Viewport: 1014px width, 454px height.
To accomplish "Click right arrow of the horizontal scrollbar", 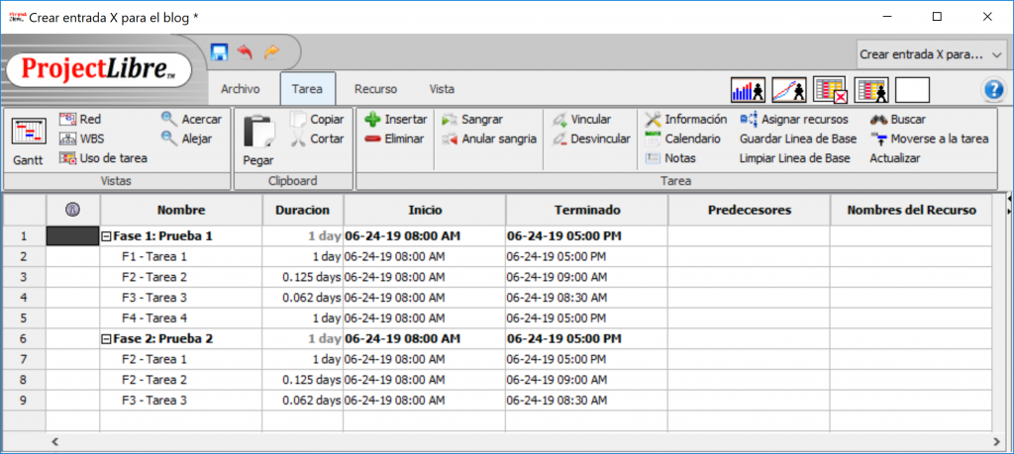I will pyautogui.click(x=996, y=442).
